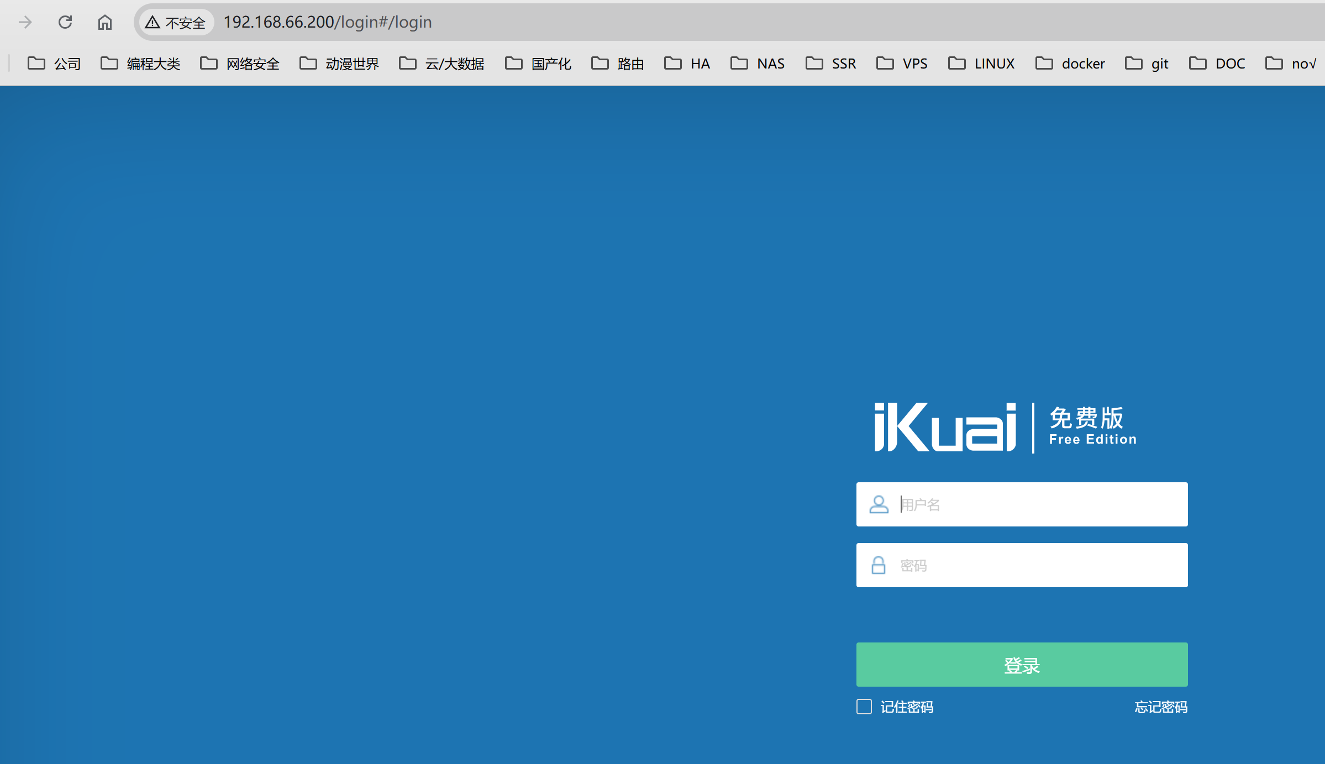Click the browser forward arrow
This screenshot has height=764, width=1325.
click(x=25, y=22)
